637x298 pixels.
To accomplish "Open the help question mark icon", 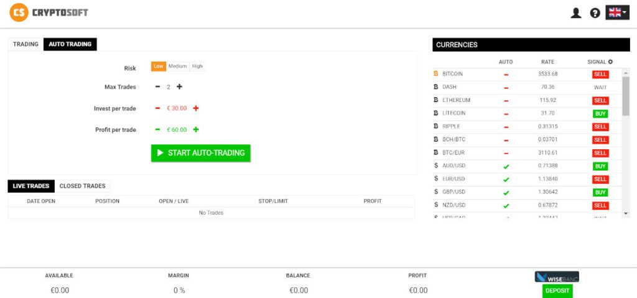I will coord(595,12).
